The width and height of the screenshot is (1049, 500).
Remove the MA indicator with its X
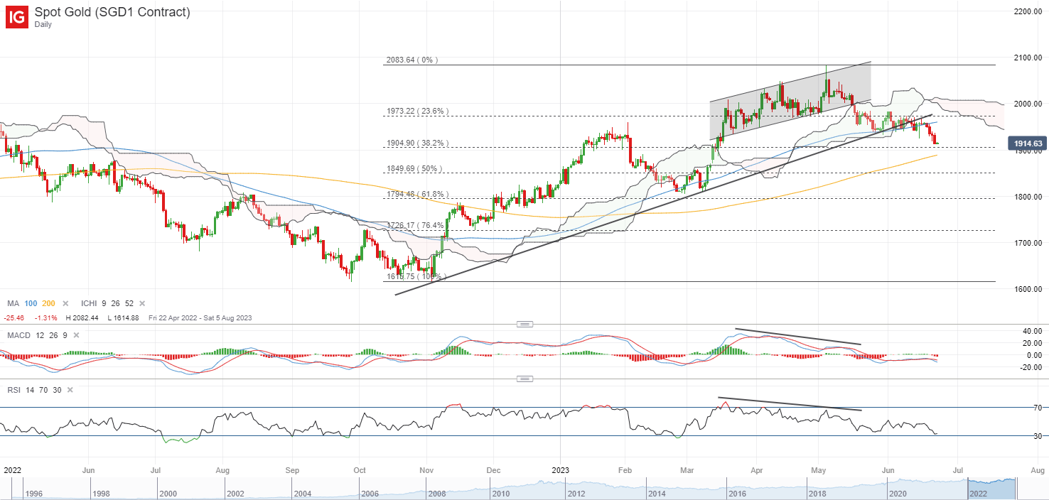pos(65,303)
